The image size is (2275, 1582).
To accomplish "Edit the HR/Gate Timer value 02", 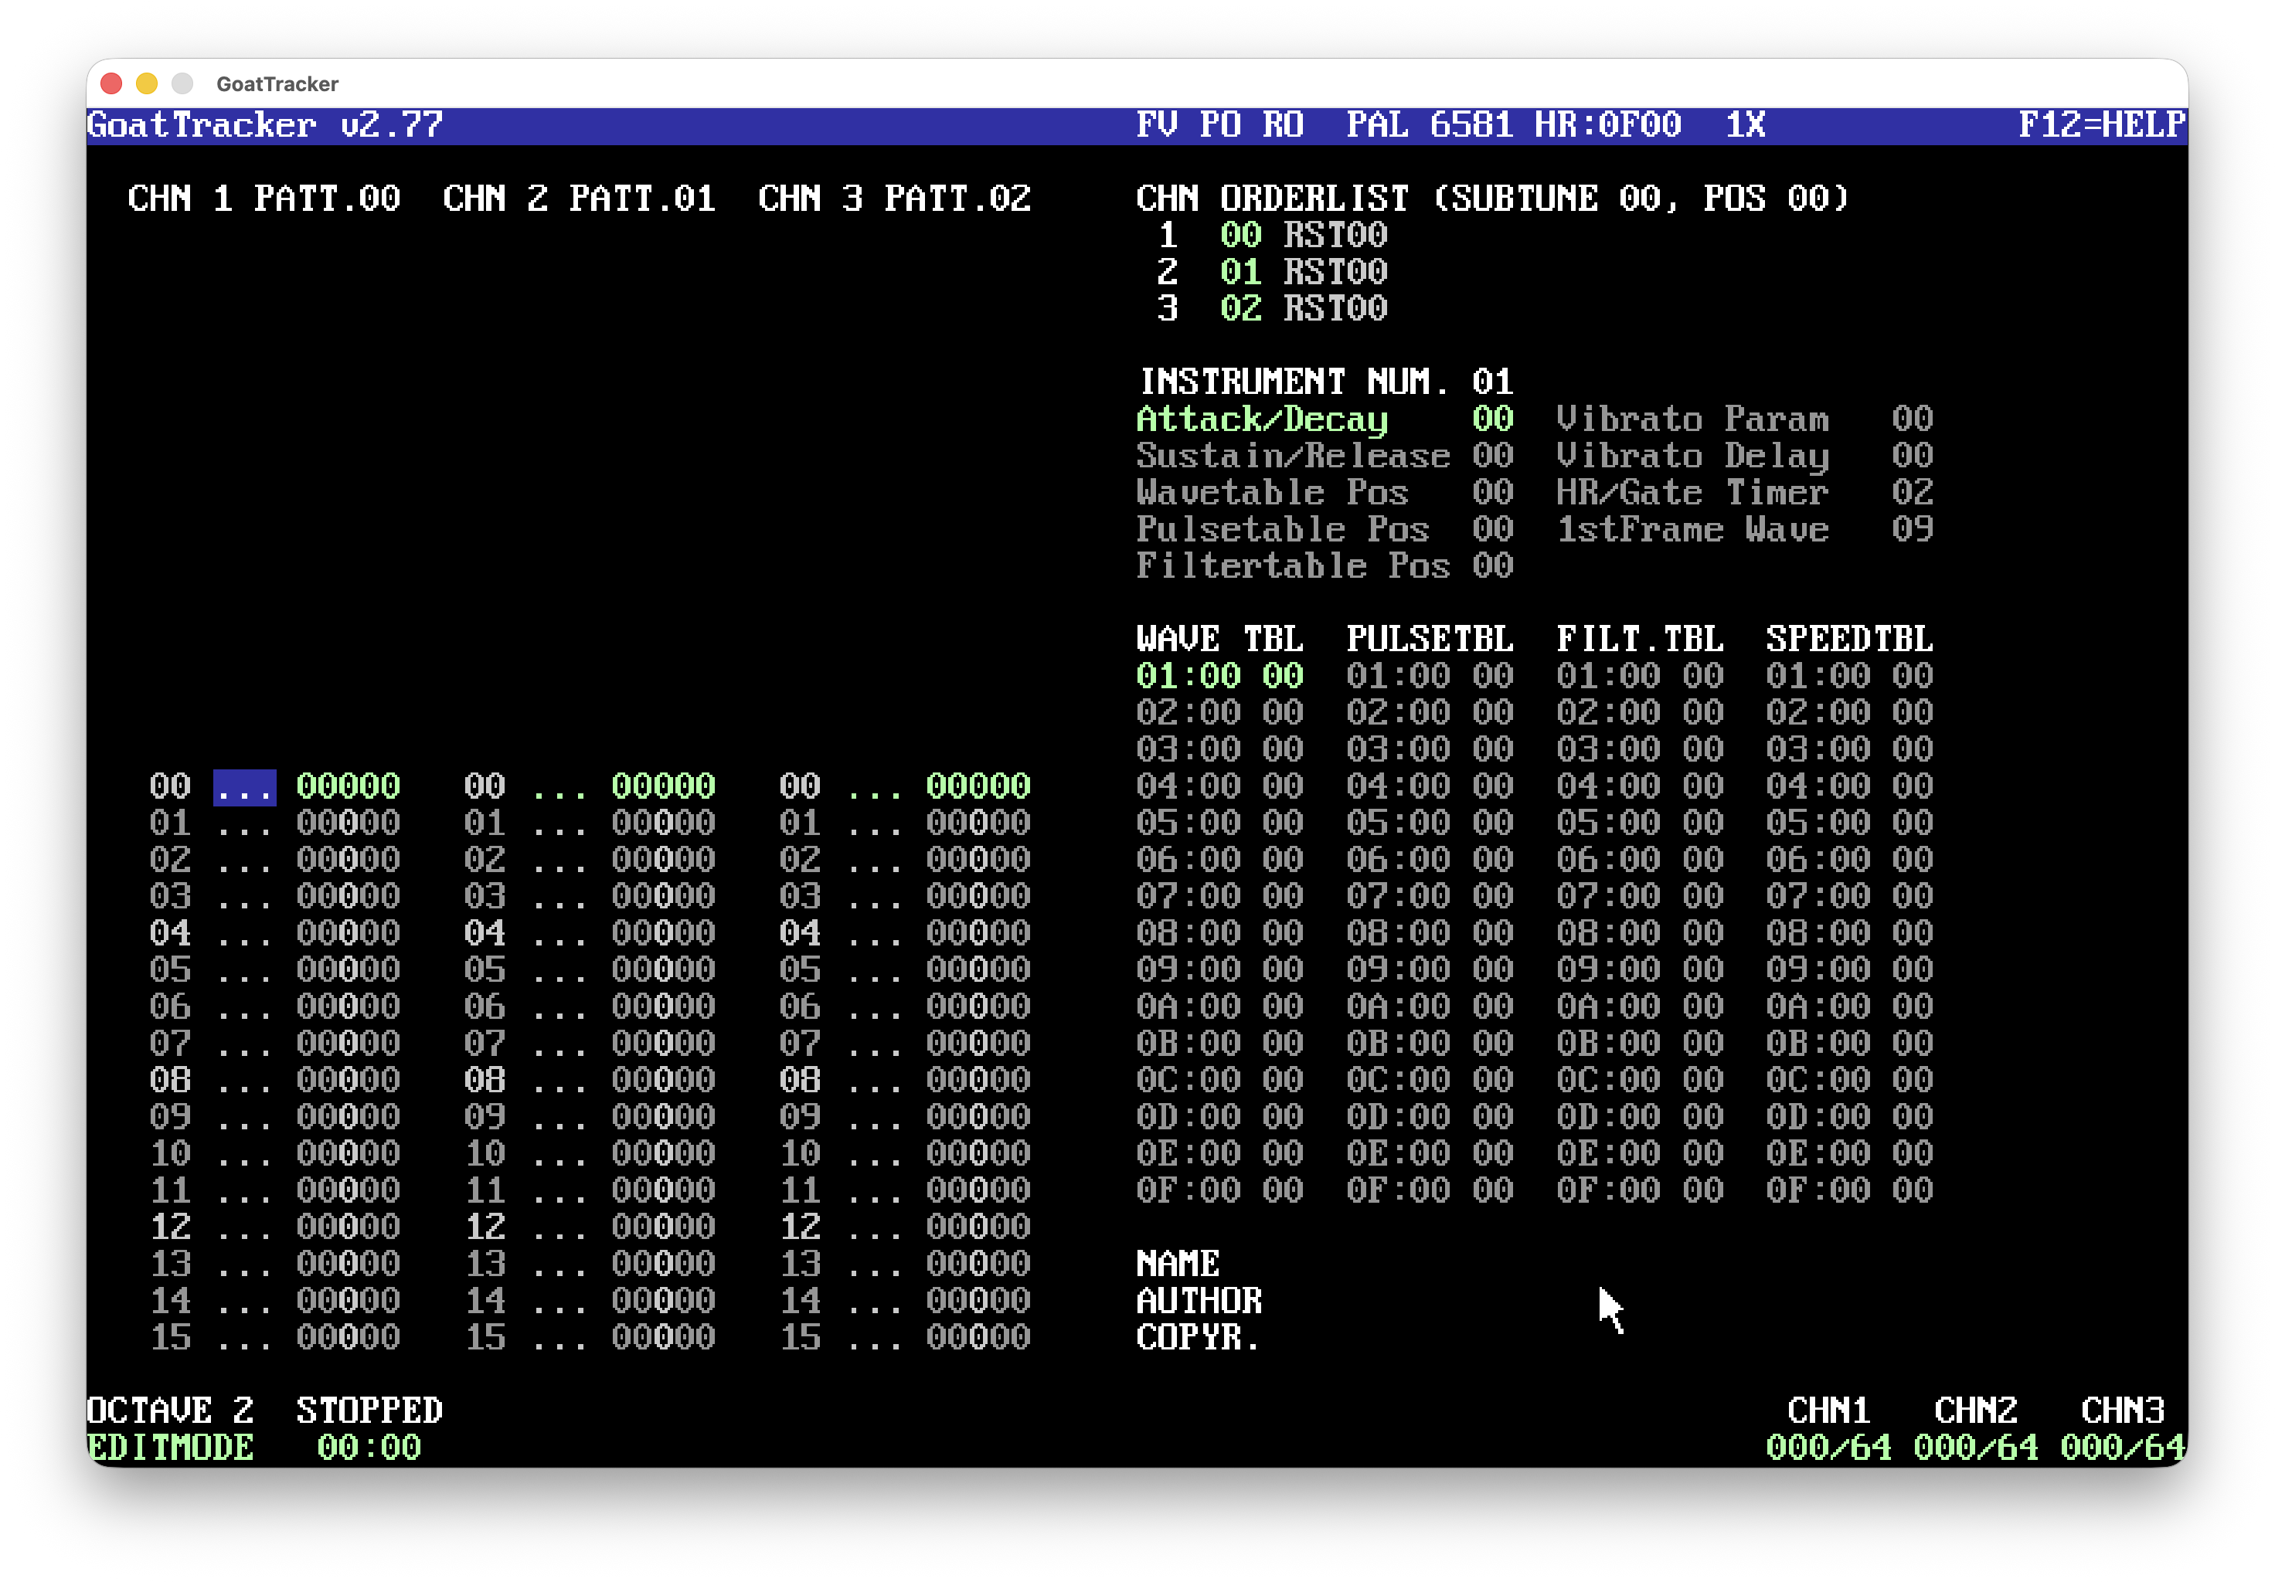I will tap(1913, 492).
